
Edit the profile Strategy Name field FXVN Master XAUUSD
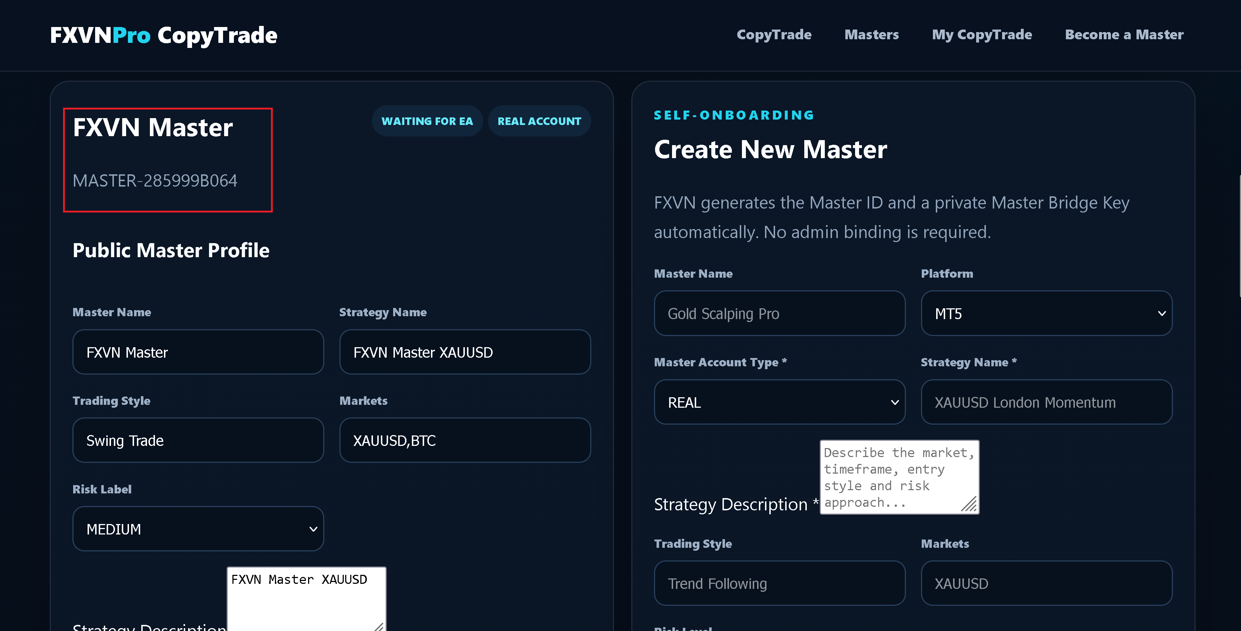[465, 352]
